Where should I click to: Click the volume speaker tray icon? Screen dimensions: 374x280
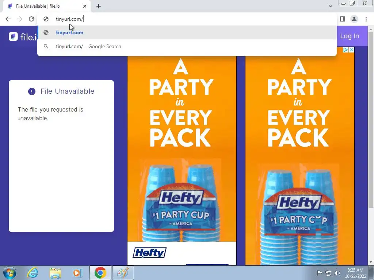pyautogui.click(x=337, y=273)
